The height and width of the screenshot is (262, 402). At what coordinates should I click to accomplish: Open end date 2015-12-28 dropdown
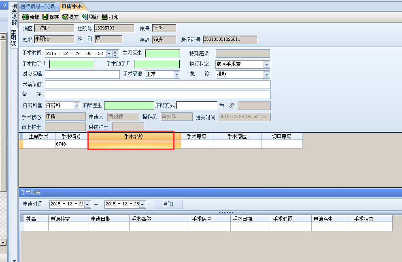143,204
